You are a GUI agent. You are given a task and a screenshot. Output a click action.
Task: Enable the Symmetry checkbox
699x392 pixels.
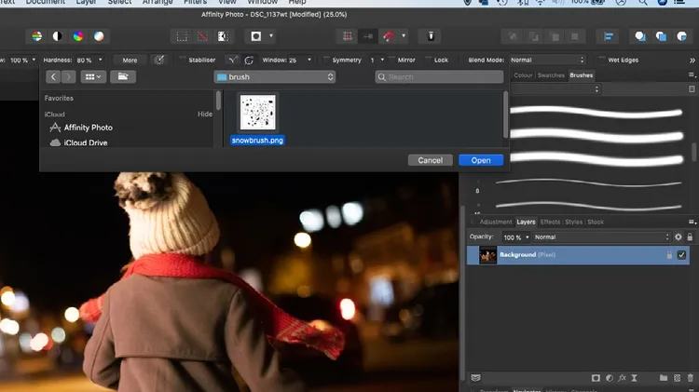[x=326, y=60]
